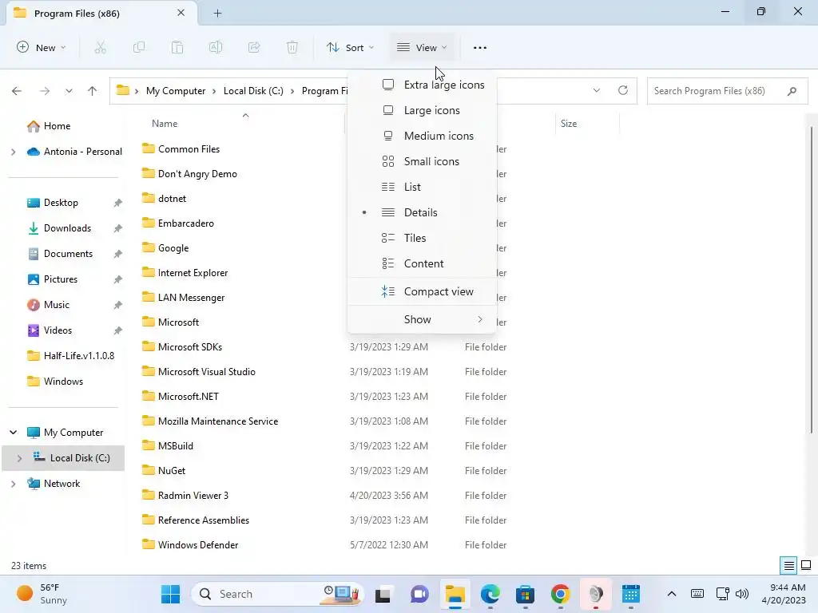818x613 pixels.
Task: Open a new tab with plus button
Action: (x=217, y=14)
